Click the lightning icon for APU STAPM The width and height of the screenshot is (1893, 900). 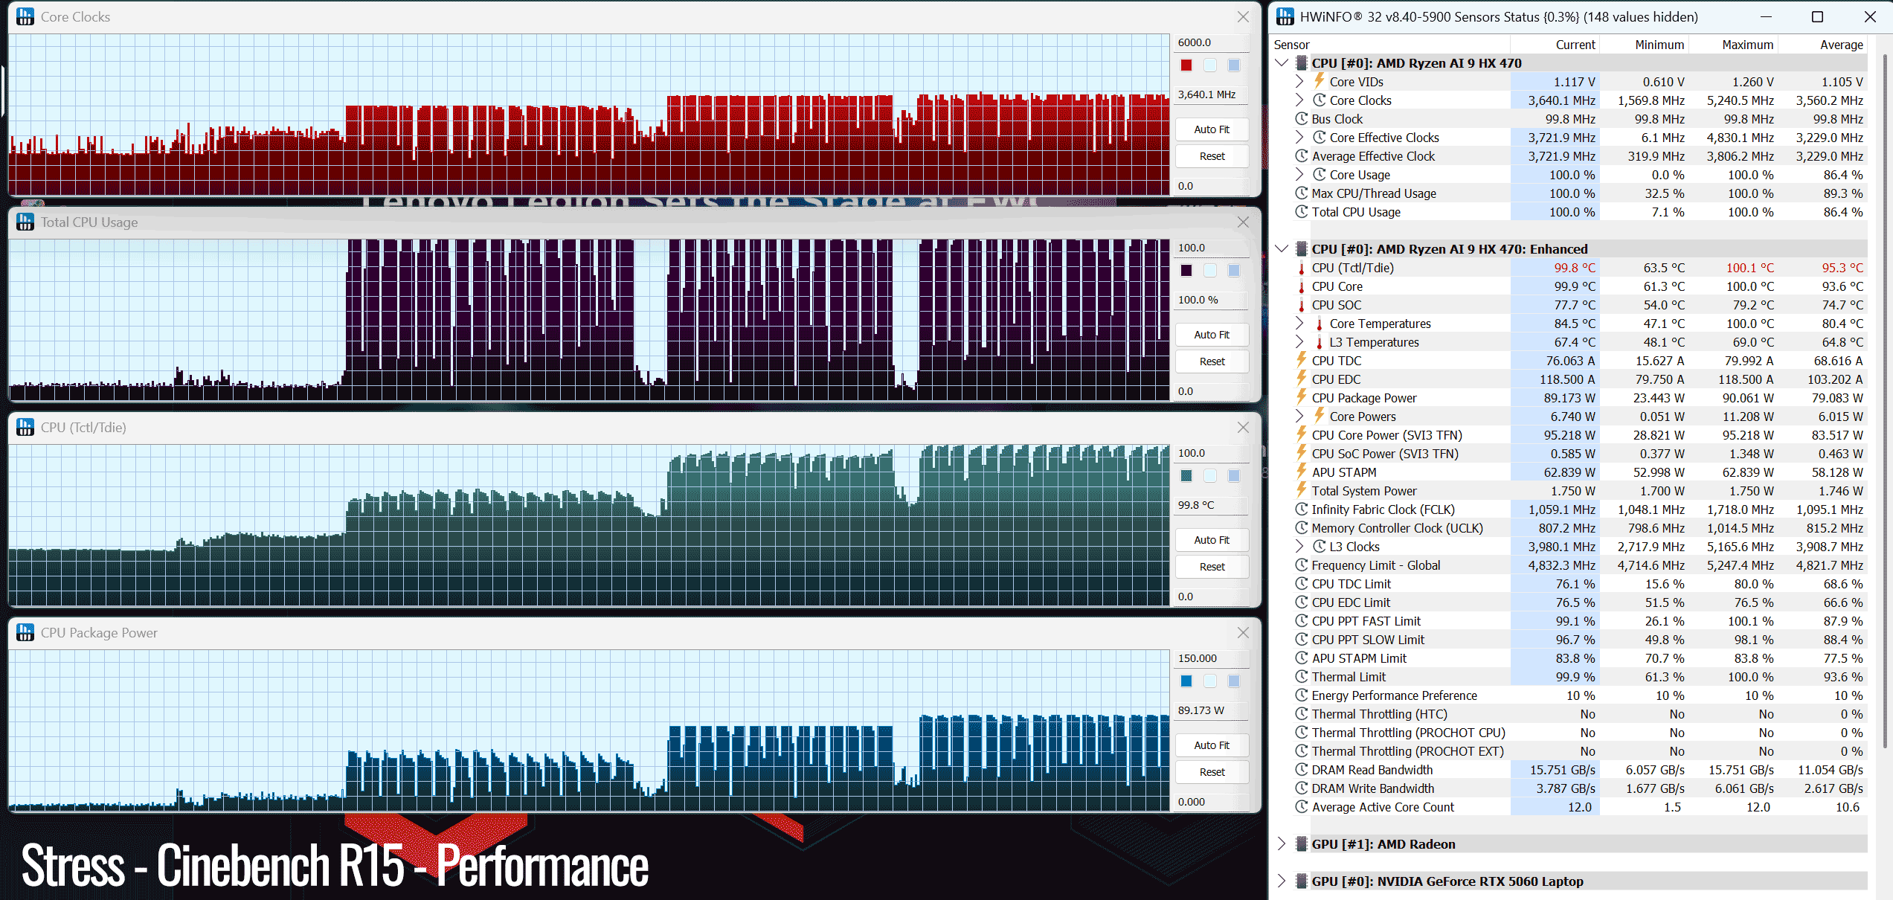1302,472
